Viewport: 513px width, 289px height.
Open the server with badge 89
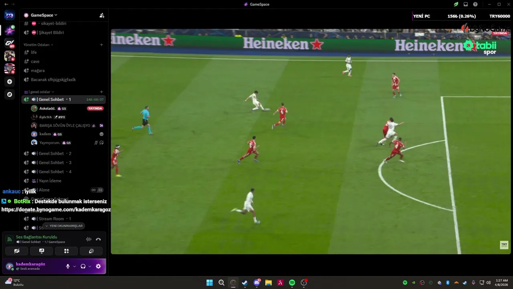9,43
